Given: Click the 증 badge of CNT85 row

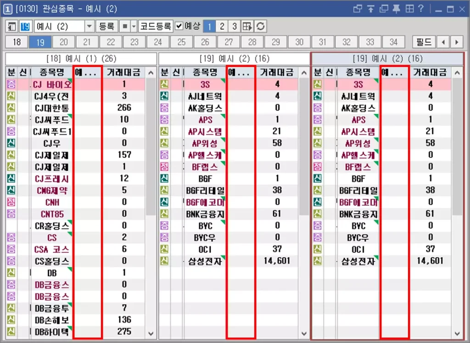Looking at the screenshot, I should [x=11, y=214].
